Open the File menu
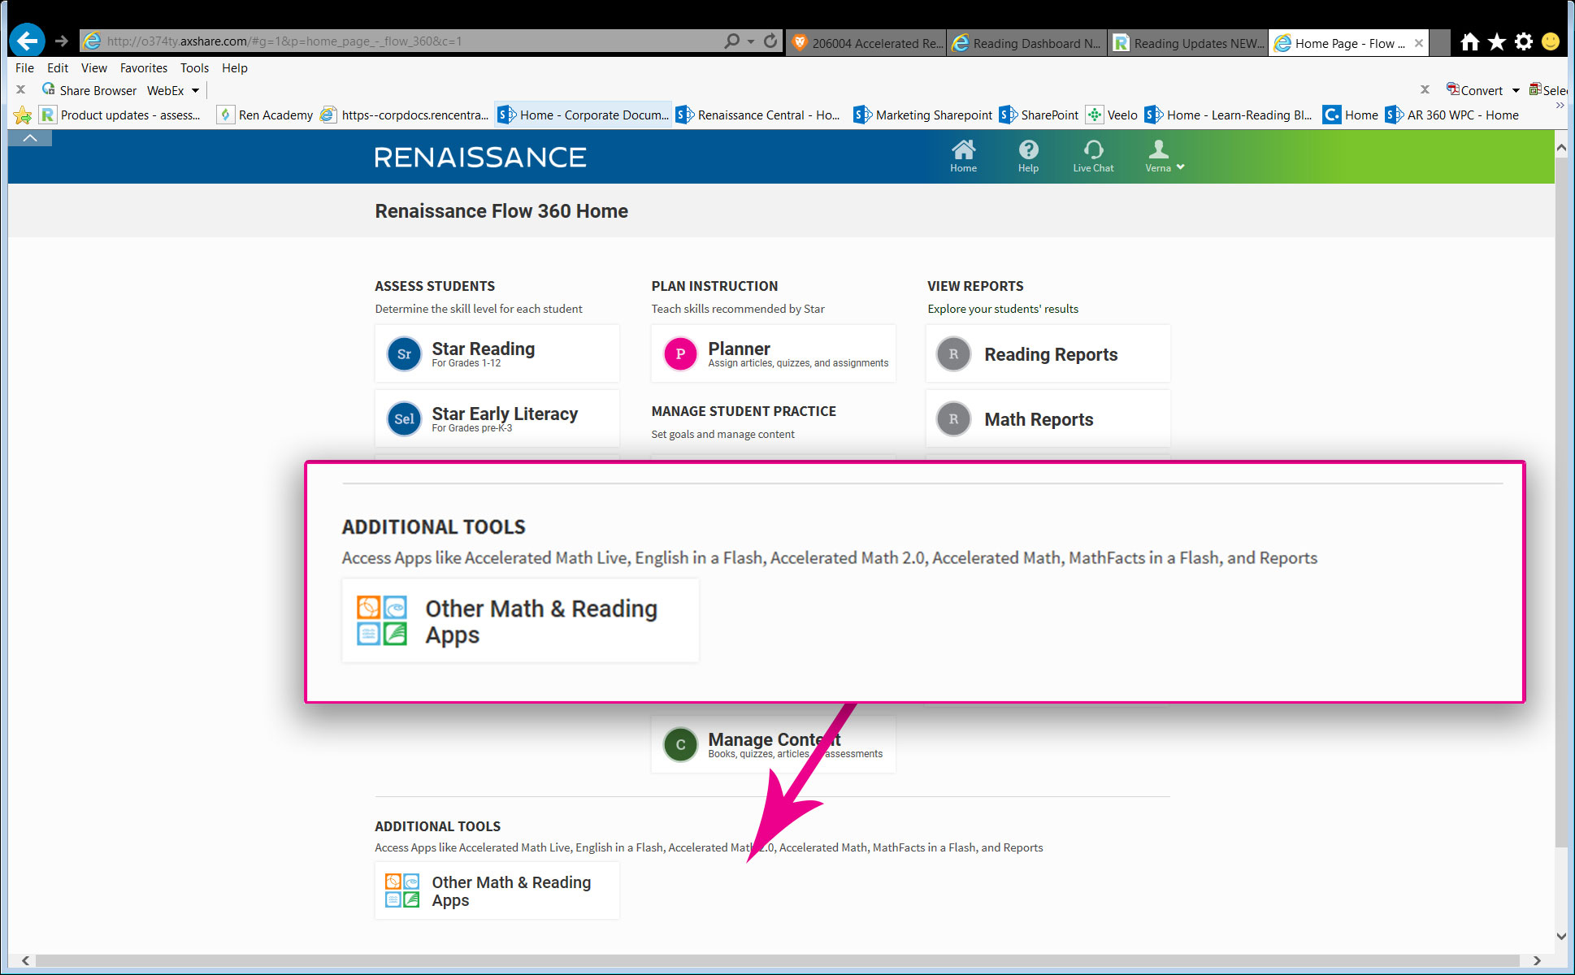Viewport: 1575px width, 975px height. tap(24, 68)
